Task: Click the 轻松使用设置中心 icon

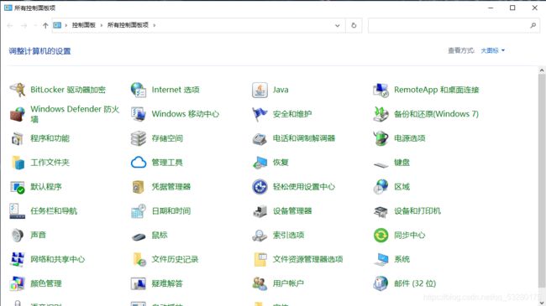Action: point(260,187)
